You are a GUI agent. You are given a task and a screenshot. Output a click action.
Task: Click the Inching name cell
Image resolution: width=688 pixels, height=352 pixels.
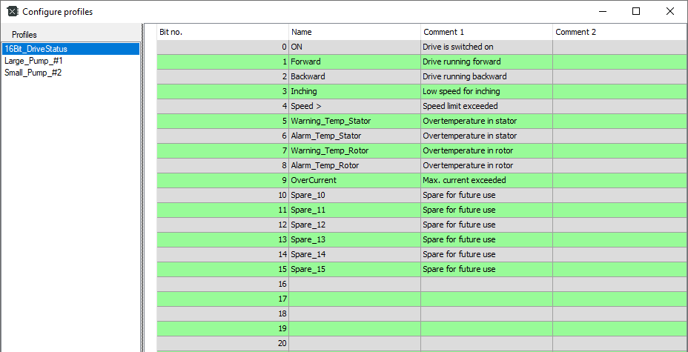[x=354, y=91]
